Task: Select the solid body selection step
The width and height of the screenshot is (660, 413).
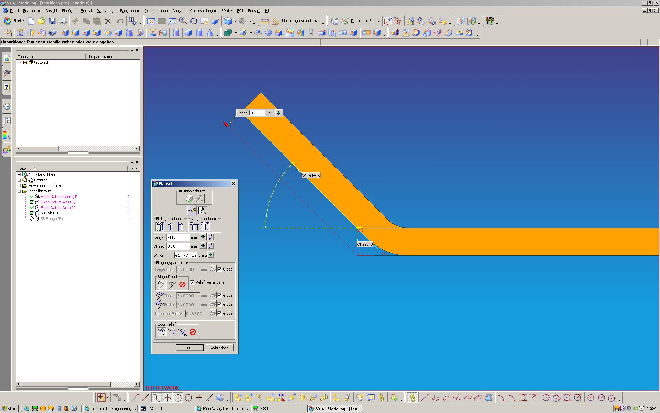Action: click(189, 199)
